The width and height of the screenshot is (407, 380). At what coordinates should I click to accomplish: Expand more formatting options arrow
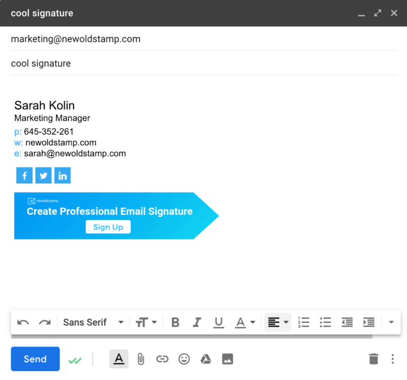(x=391, y=322)
